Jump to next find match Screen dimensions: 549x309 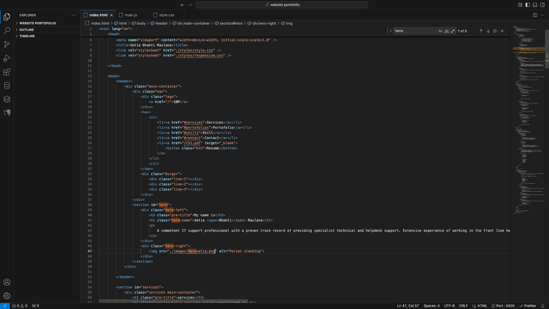coord(488,31)
